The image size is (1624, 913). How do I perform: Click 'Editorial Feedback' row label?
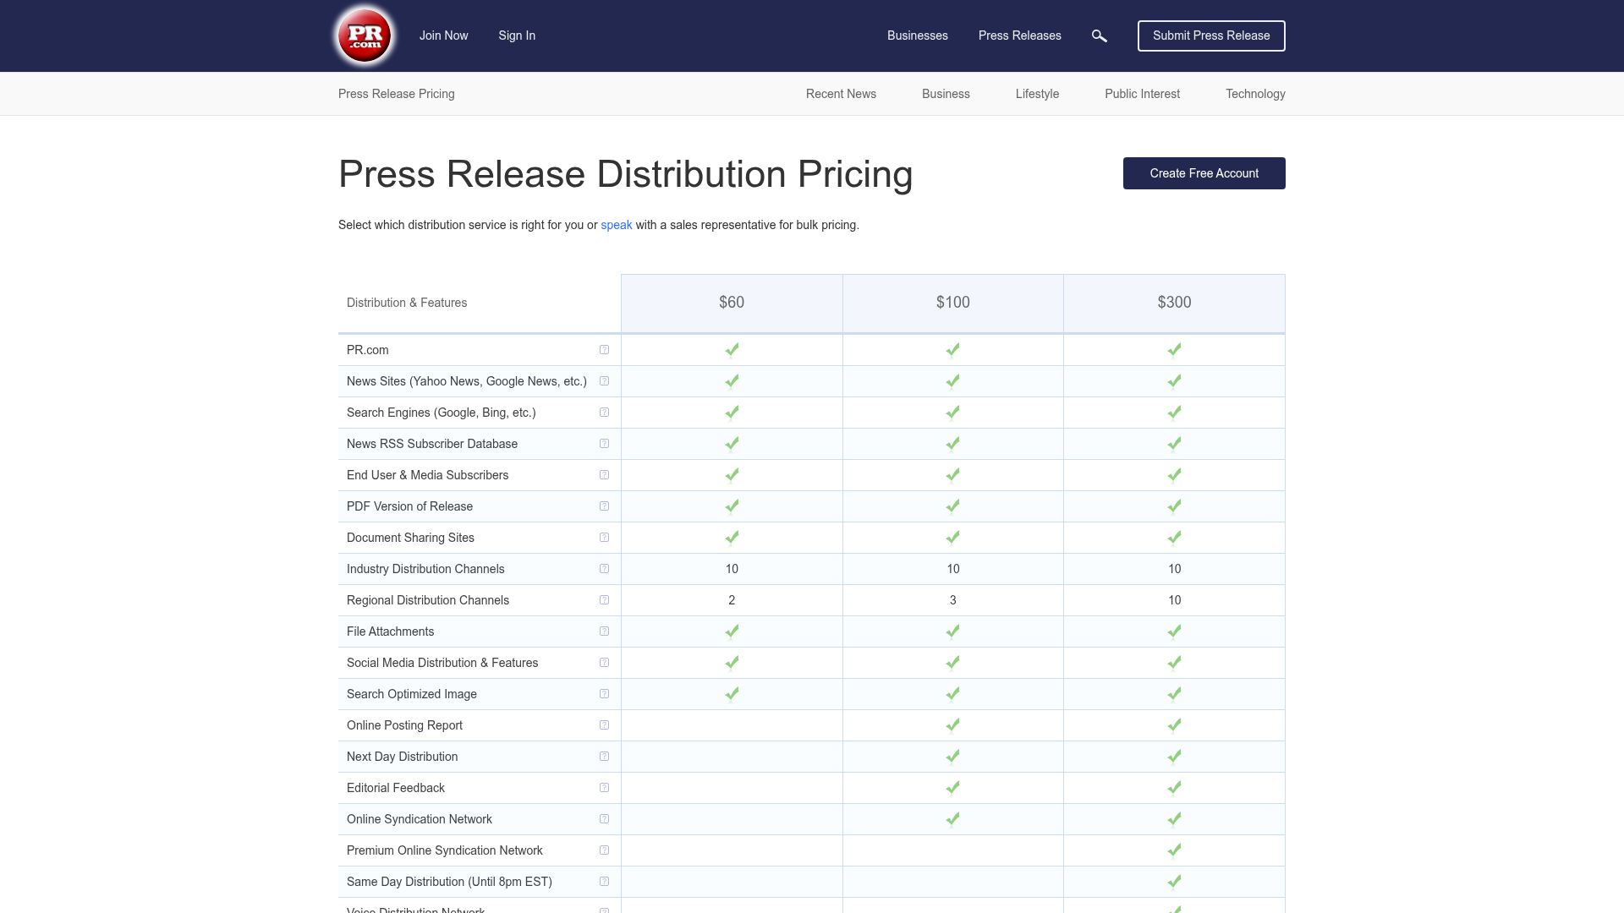(x=395, y=788)
